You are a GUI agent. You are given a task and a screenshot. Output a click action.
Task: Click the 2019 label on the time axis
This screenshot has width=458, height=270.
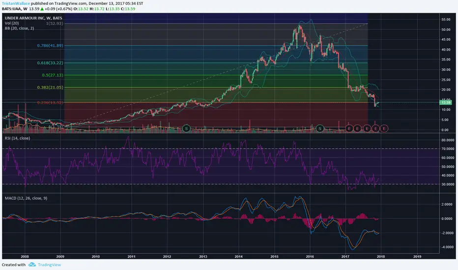click(x=417, y=257)
